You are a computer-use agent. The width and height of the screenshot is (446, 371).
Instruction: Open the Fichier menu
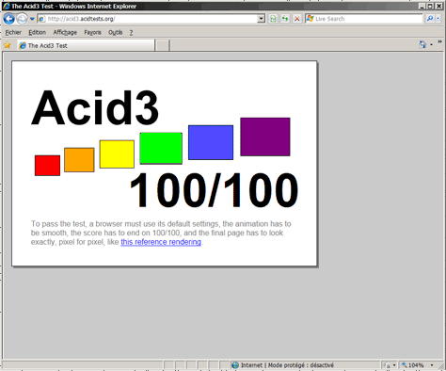13,32
